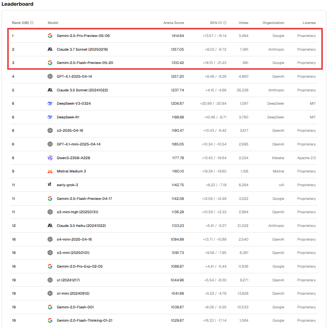Viewport: 327px width, 327px height.
Task: Click Google logo of Gemini-2.5-Flash-Preview-04-17
Action: point(50,199)
